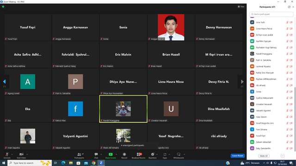Open Google Chrome from taskbar
This screenshot has width=296, height=166.
coord(93,163)
